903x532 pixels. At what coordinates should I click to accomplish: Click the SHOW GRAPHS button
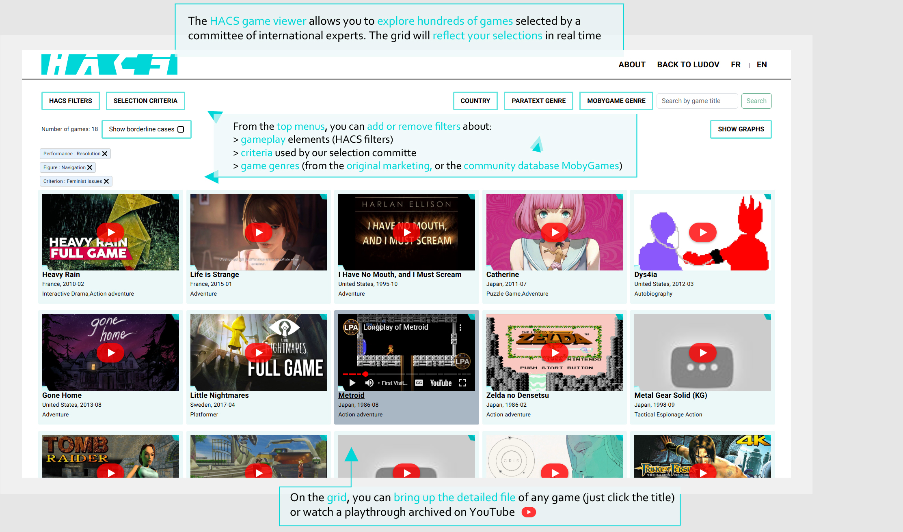click(741, 129)
